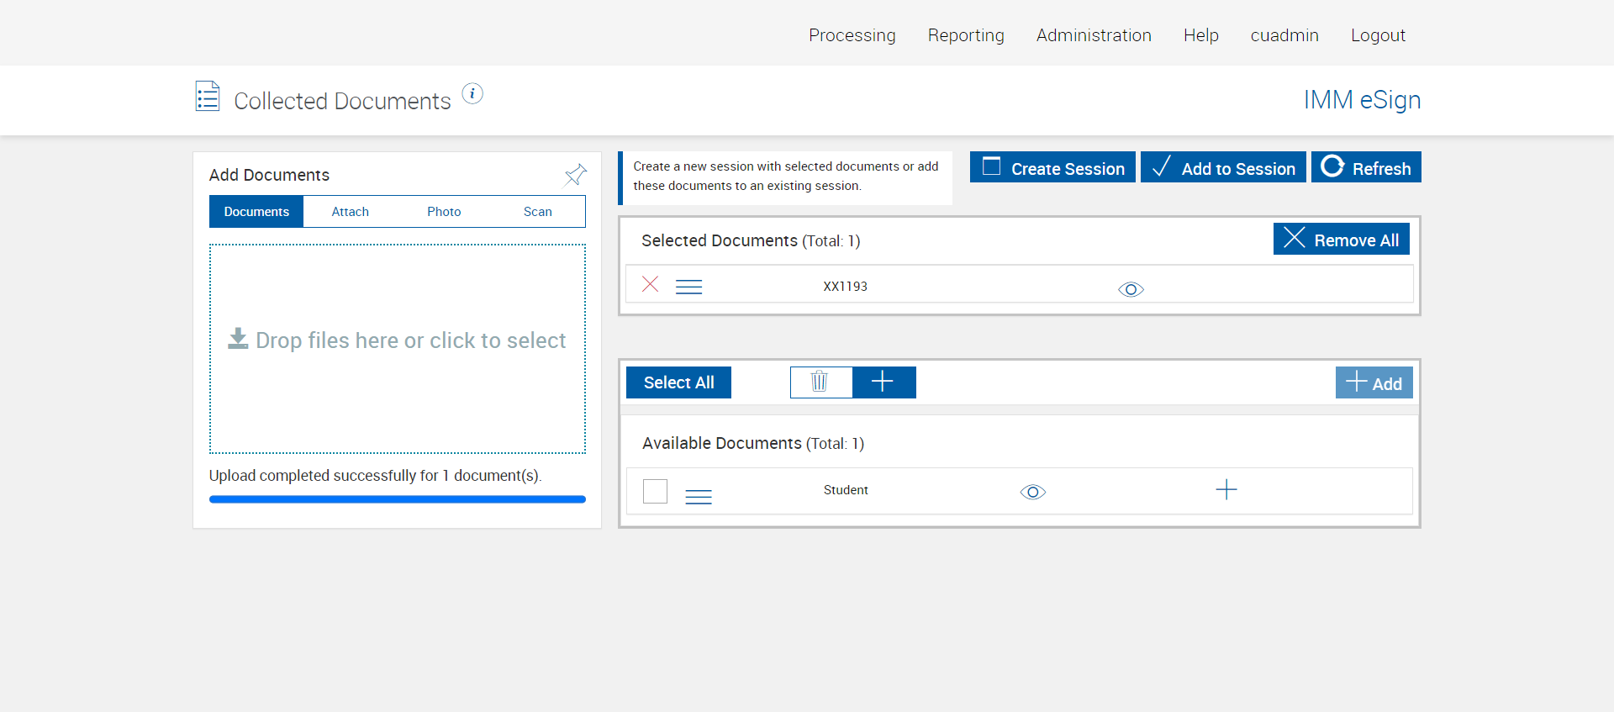This screenshot has height=712, width=1614.
Task: Preview the Student document with the eye icon
Action: tap(1032, 492)
